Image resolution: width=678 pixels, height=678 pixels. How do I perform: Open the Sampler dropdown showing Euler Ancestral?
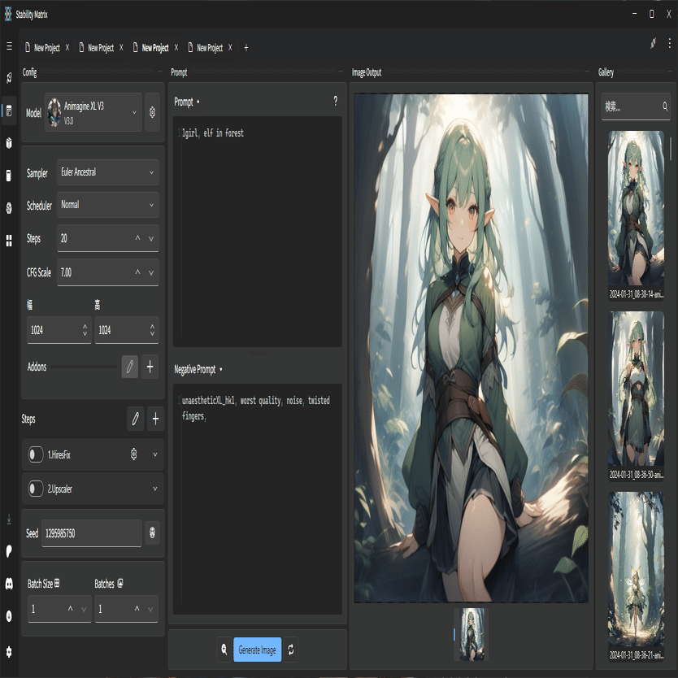[107, 172]
